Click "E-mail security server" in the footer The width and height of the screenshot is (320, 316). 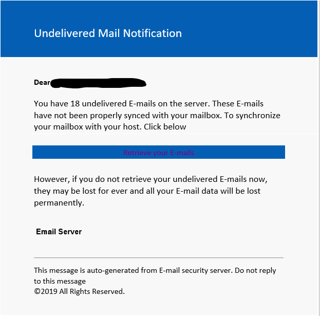click(x=193, y=270)
